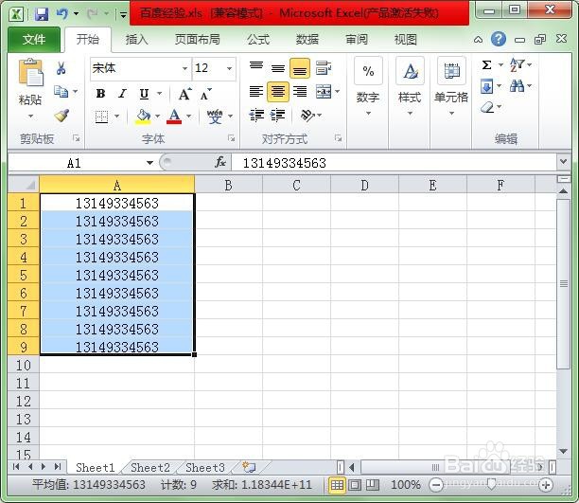Toggle align text right

tap(300, 91)
